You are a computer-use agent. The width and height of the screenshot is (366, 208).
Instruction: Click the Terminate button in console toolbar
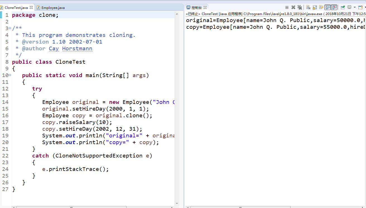click(287, 7)
